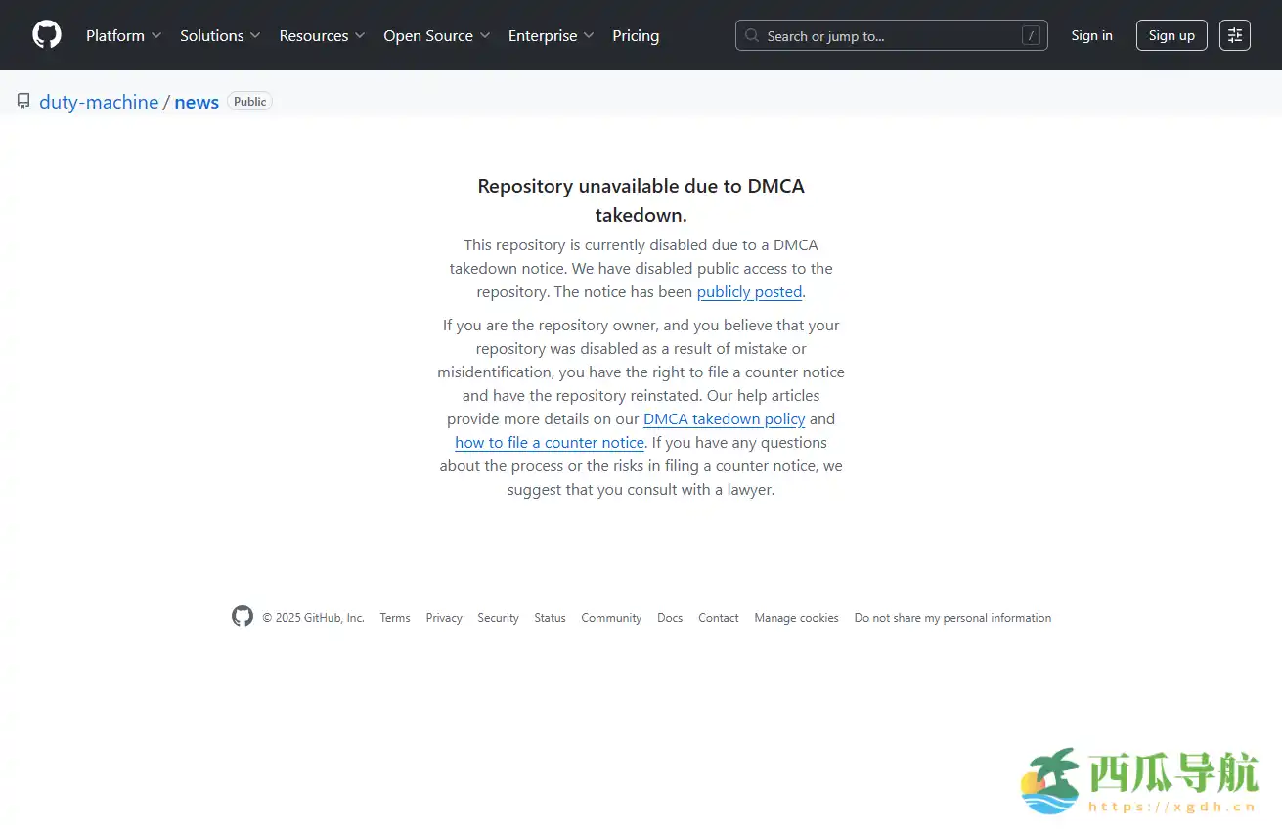Open the publicly posted notice link
This screenshot has height=831, width=1282.
click(x=749, y=292)
